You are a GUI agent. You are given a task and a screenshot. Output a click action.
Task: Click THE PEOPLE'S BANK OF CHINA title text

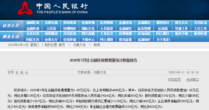click(x=62, y=12)
